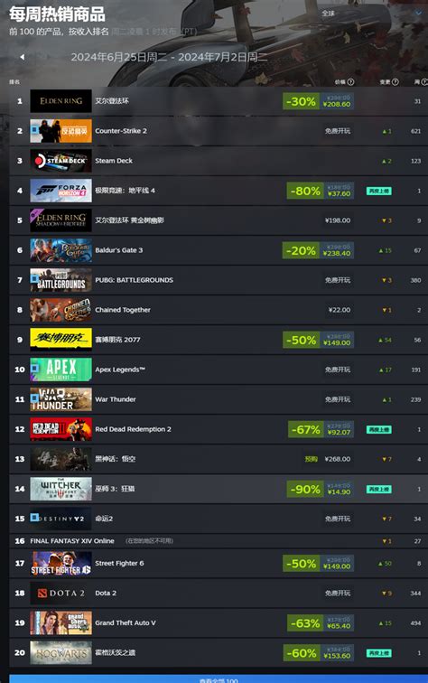
Task: Click the weeks column help icon
Action: 424,82
